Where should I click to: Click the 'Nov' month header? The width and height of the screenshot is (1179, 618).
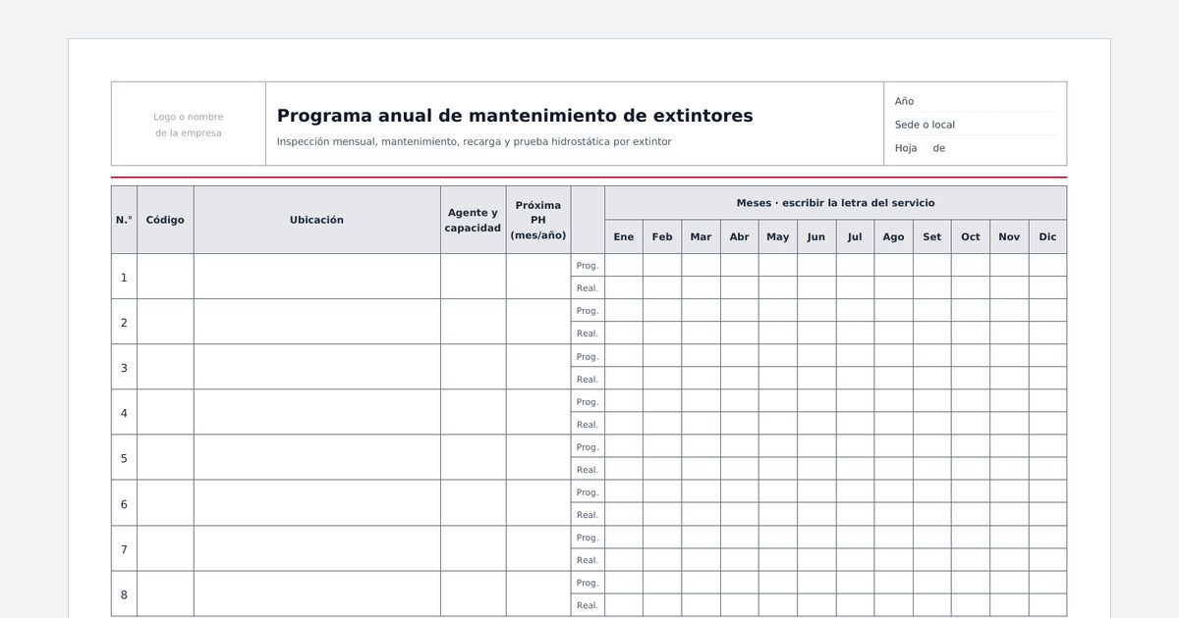[x=1009, y=236]
